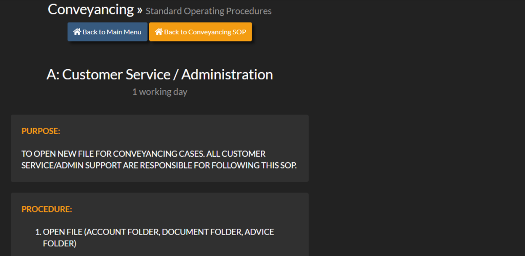Viewport: 525px width, 256px height.
Task: Click the home icon in Back to Conveyancing SOP
Action: tap(159, 32)
